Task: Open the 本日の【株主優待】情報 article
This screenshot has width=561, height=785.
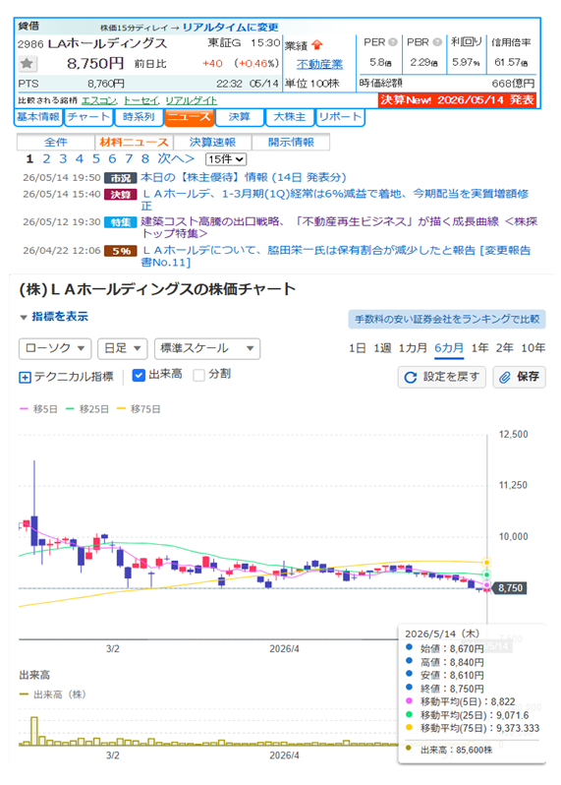Action: 243,178
